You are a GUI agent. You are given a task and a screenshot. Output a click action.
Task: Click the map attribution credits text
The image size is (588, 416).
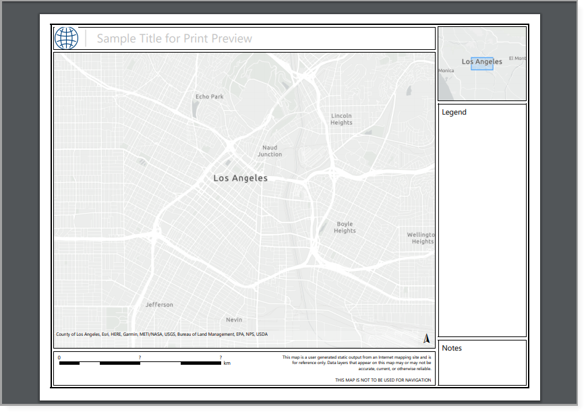[x=162, y=334]
